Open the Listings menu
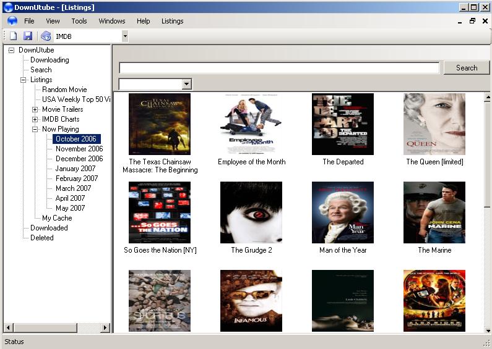492x349 pixels. click(172, 21)
